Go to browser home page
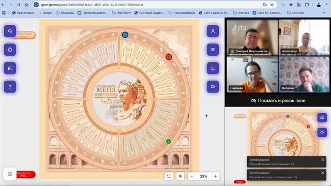Viewport: 331px width, 186px height. (26, 5)
